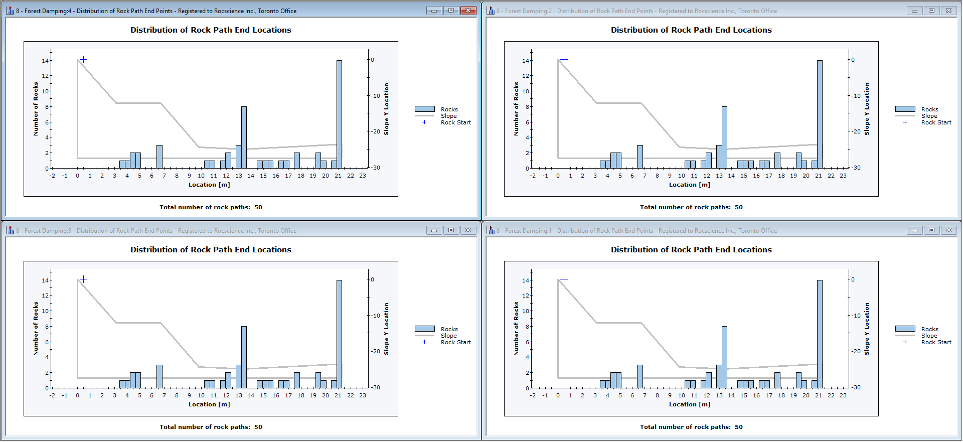
Task: Click the Forest Damping:3 chart heading text
Action: (211, 250)
